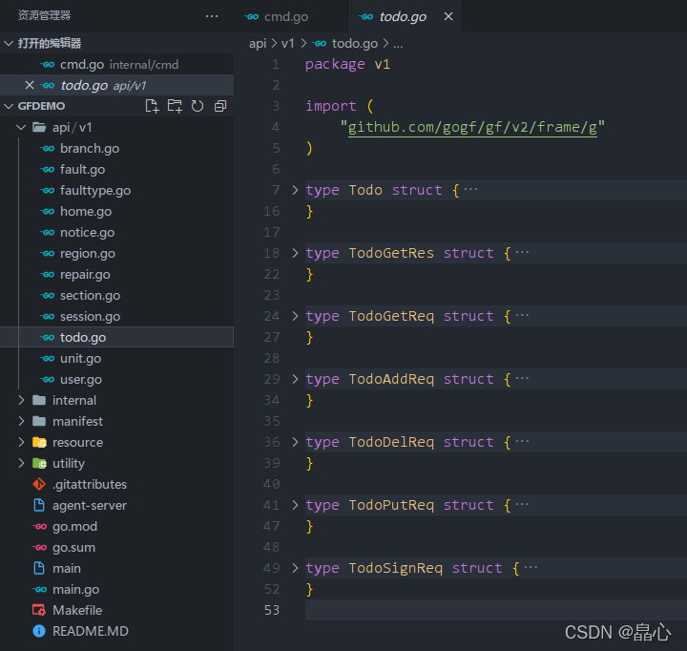Expand the utility folder

[x=21, y=463]
